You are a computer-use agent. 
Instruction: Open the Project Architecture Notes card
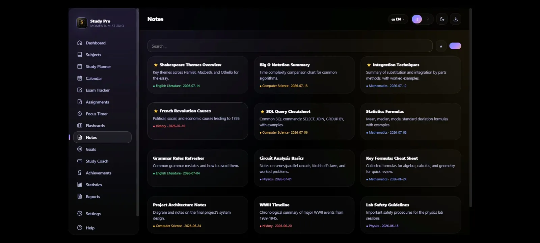[198, 215]
